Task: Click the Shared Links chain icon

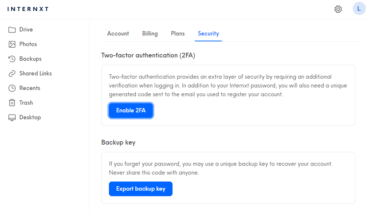Action: [12, 74]
